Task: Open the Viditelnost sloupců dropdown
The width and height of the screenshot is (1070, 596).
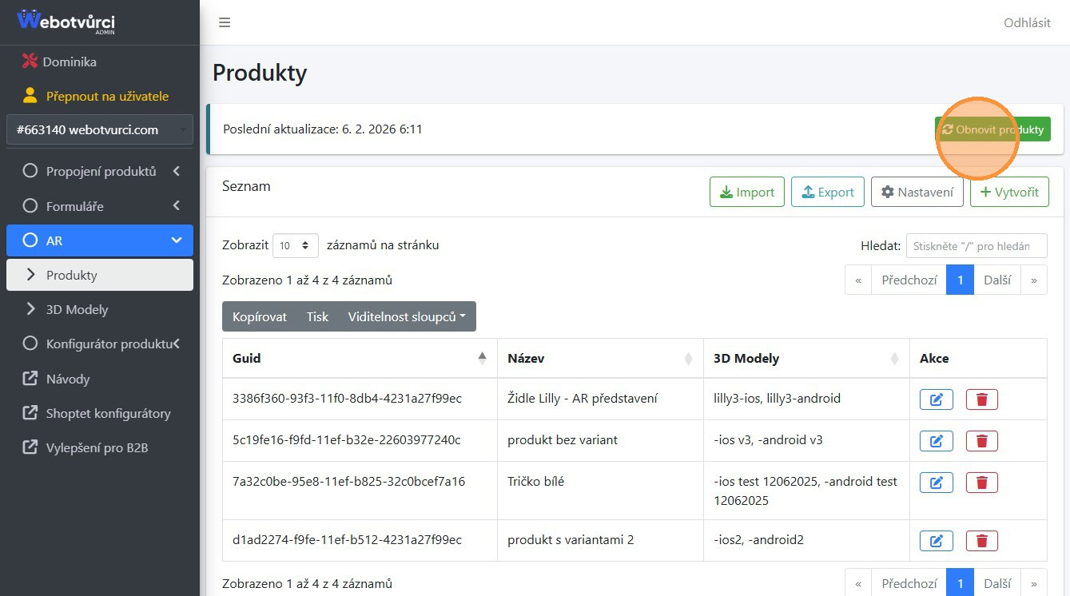Action: (x=408, y=316)
